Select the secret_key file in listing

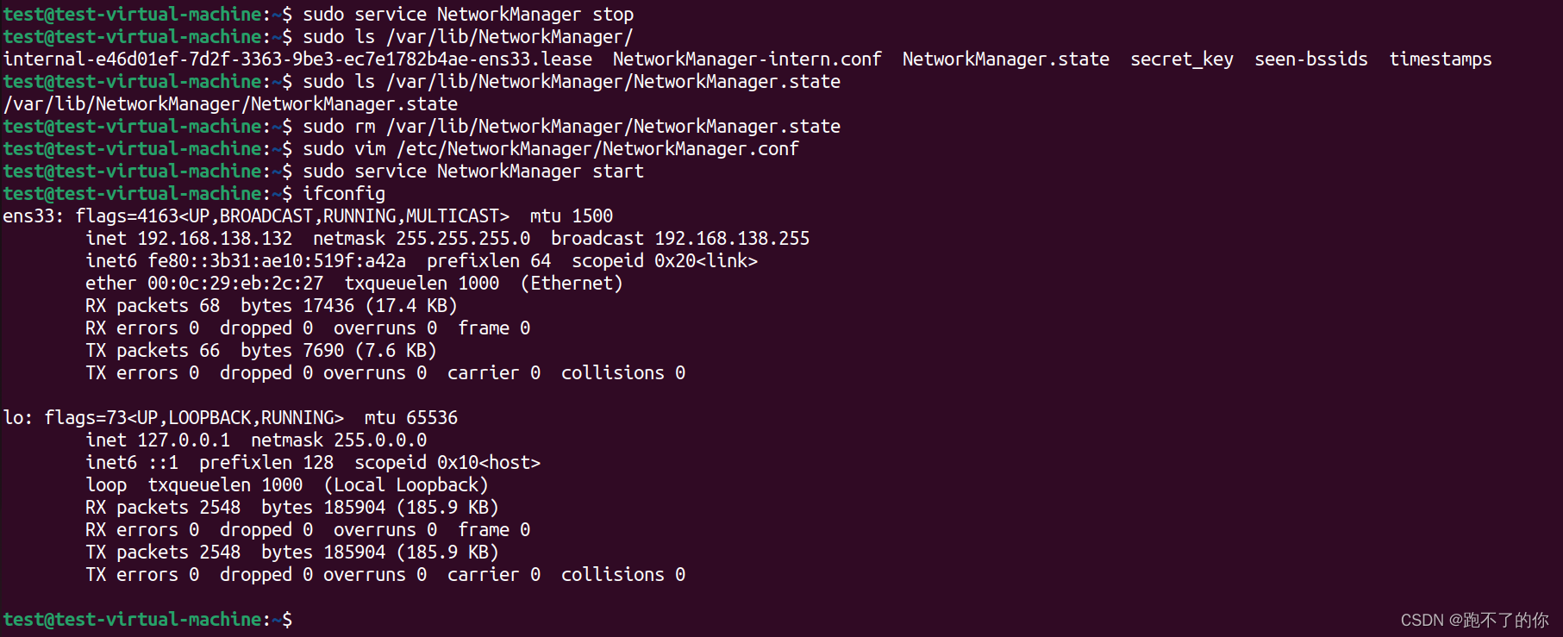tap(1182, 59)
